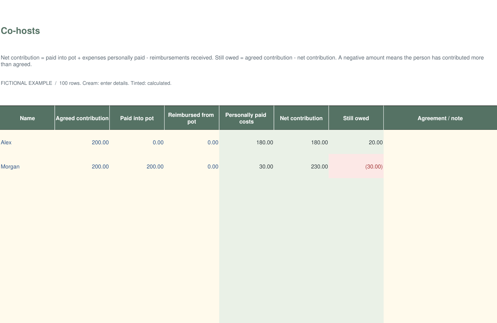Image resolution: width=497 pixels, height=323 pixels.
Task: Click Morgan's reimbursed from pot 0.00
Action: pyautogui.click(x=192, y=166)
